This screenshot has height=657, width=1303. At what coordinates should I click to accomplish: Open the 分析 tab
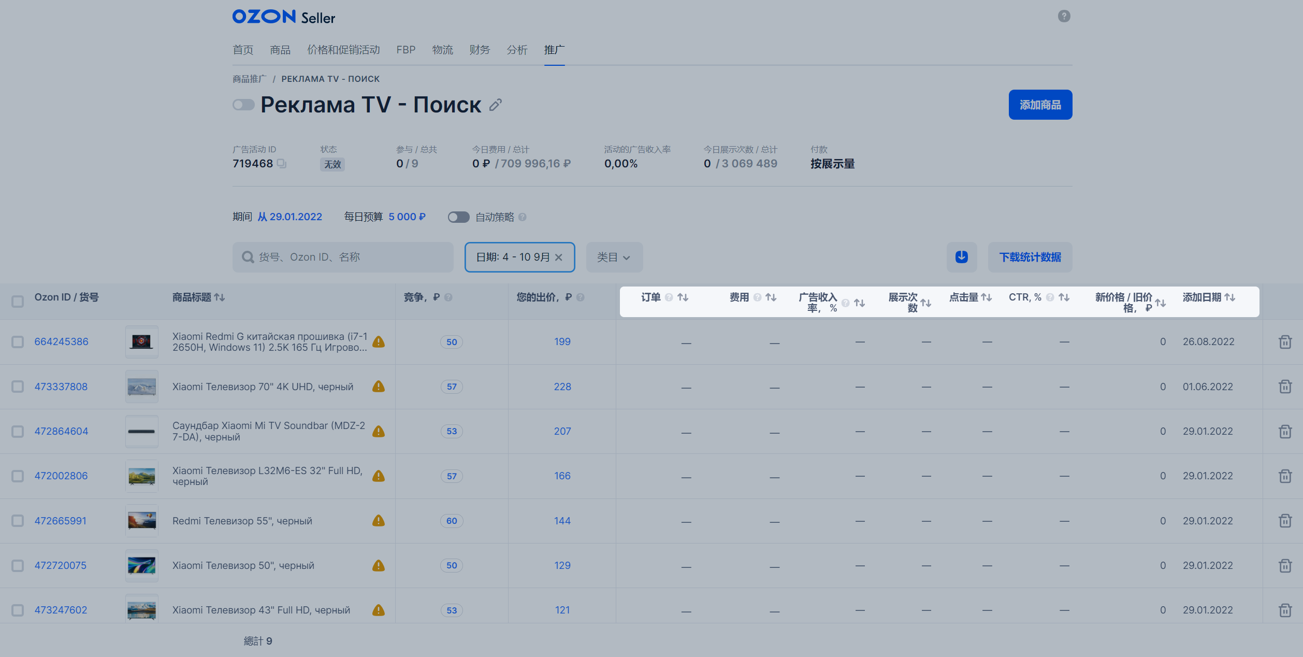(x=517, y=50)
